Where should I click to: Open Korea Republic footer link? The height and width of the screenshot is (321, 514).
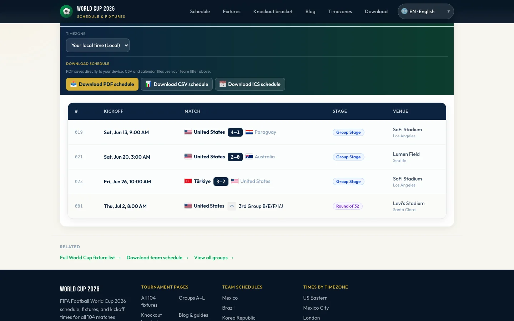point(239,318)
